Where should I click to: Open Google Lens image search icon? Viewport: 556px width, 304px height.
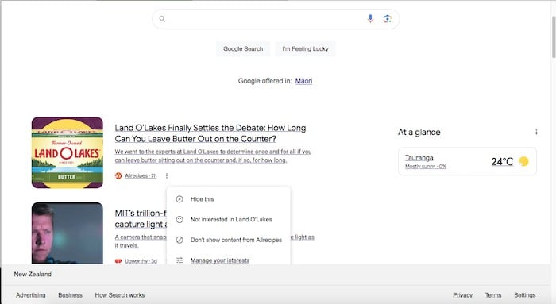(x=388, y=19)
